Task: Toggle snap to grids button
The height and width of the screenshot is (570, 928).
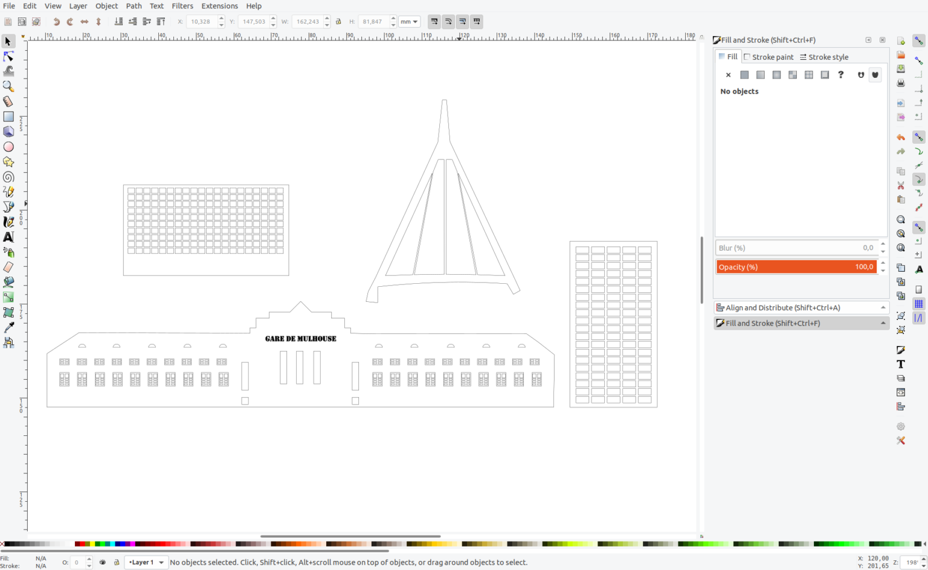Action: tap(918, 304)
